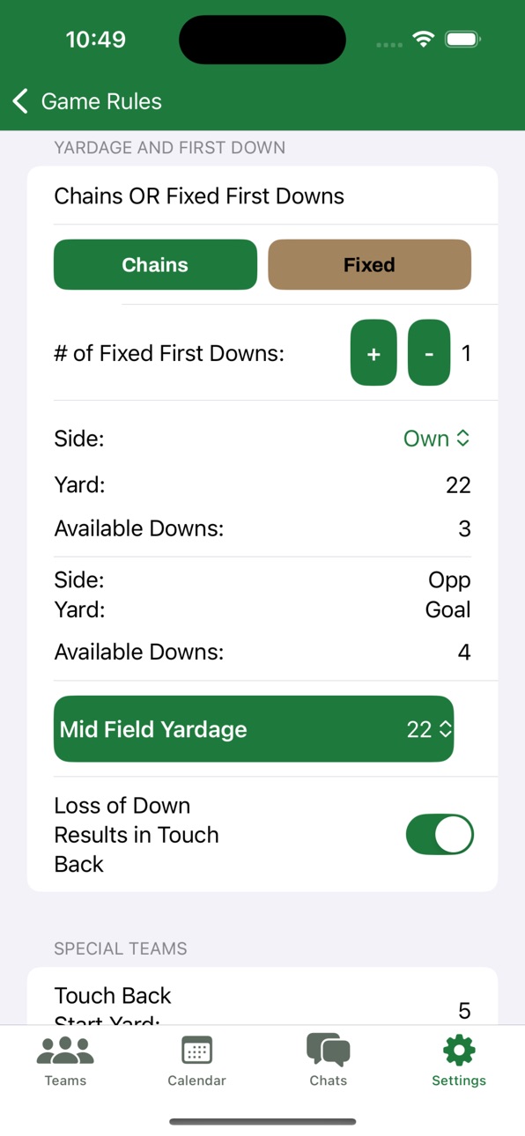The width and height of the screenshot is (525, 1136).
Task: Open the Side Own dropdown
Action: (x=437, y=439)
